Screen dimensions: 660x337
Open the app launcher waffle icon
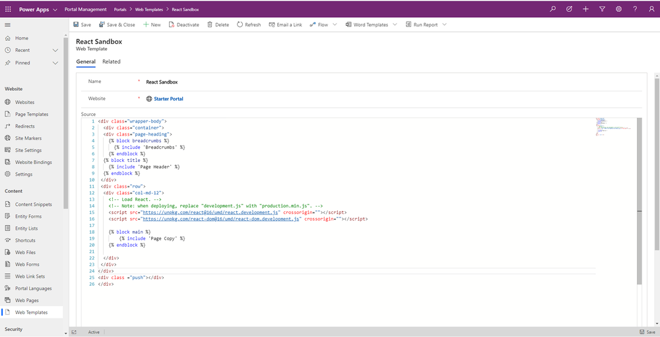(8, 9)
